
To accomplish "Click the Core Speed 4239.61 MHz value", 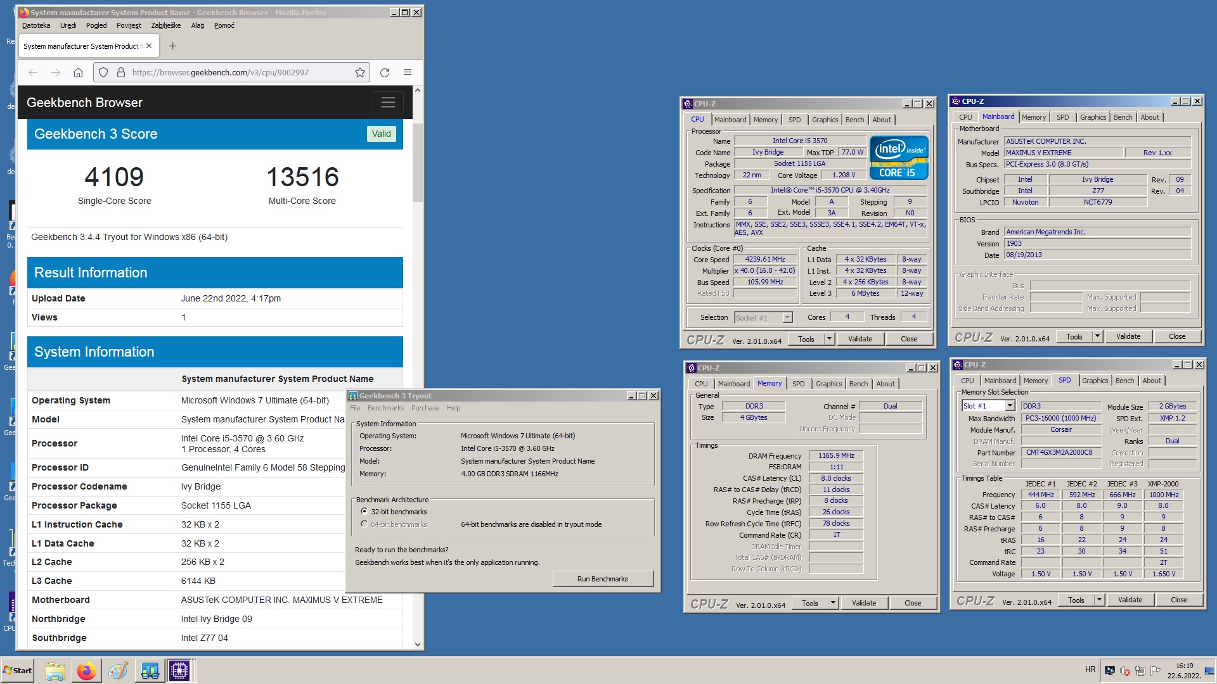I will [x=765, y=259].
